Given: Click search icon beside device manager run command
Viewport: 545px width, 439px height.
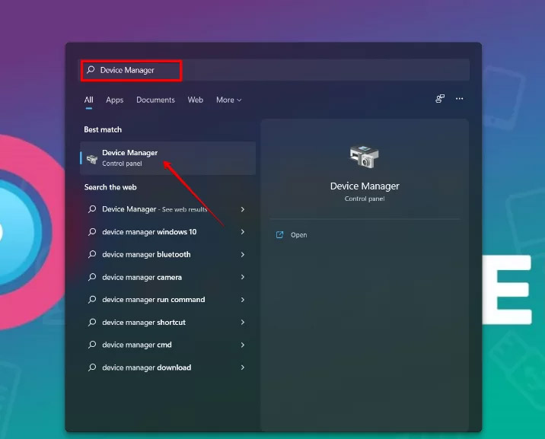Looking at the screenshot, I should tap(92, 299).
